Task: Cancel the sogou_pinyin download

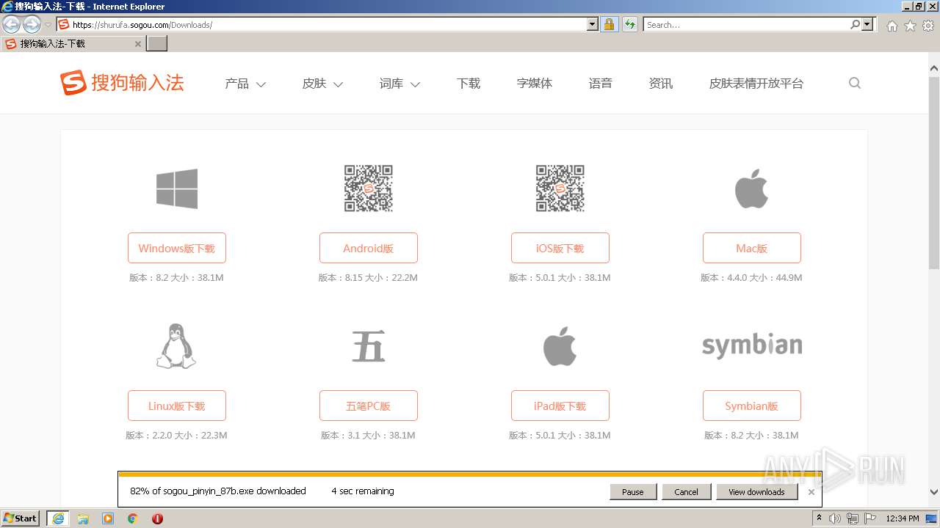Action: tap(686, 492)
